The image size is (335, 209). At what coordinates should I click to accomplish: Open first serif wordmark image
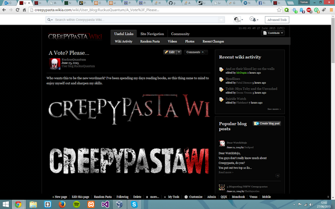tap(129, 109)
